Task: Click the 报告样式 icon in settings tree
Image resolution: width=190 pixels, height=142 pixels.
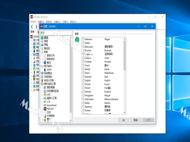Action: point(45,59)
